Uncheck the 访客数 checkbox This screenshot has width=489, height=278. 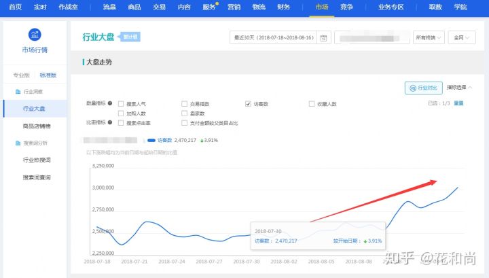pos(249,104)
